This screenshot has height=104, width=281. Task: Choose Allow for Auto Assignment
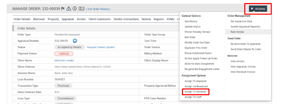(199, 64)
